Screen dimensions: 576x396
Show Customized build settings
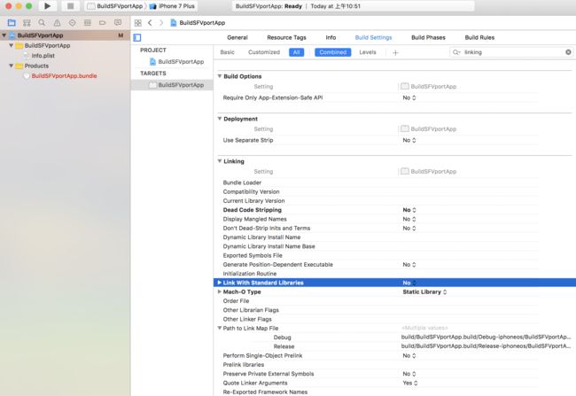point(264,52)
